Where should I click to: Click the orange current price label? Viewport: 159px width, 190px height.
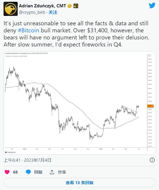click(151, 106)
